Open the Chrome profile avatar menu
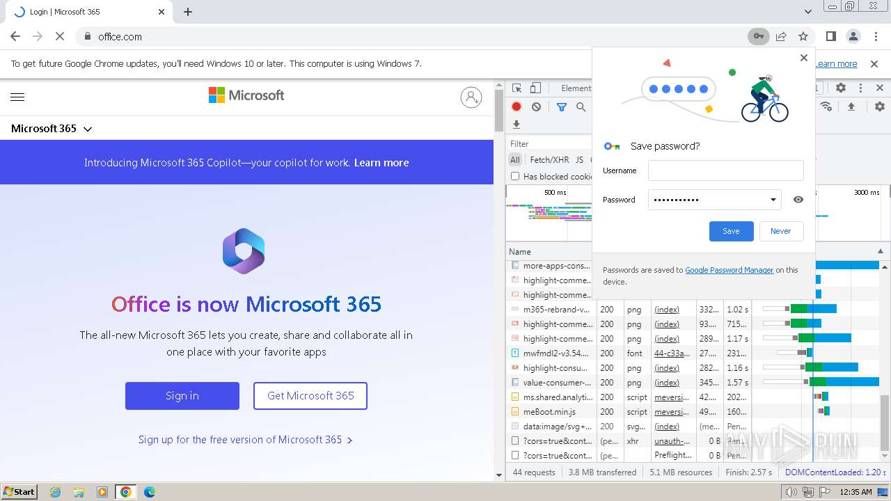This screenshot has height=501, width=891. tap(853, 36)
